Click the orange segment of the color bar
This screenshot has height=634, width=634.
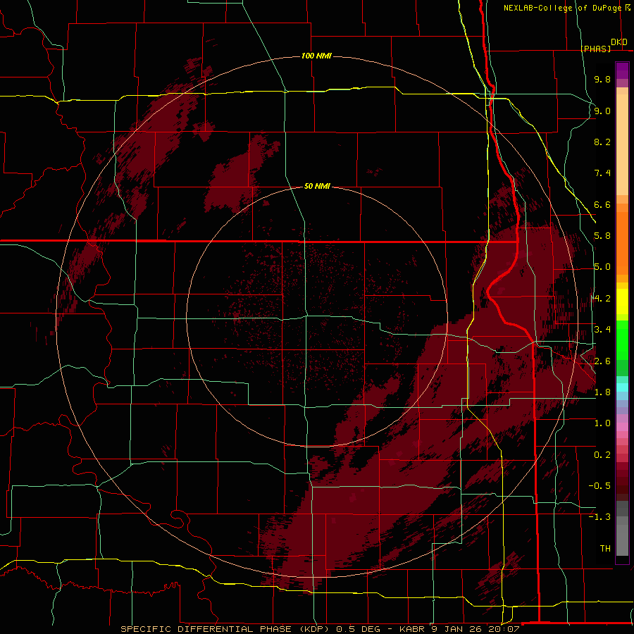pos(622,242)
